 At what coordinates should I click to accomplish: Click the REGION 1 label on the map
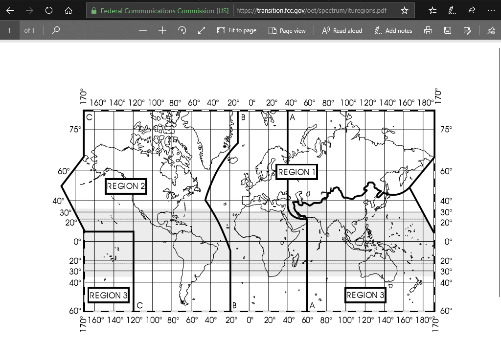pos(296,172)
